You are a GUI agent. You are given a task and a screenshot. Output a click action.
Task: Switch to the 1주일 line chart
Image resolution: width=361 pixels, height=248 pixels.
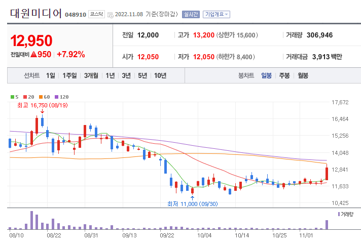click(x=69, y=75)
